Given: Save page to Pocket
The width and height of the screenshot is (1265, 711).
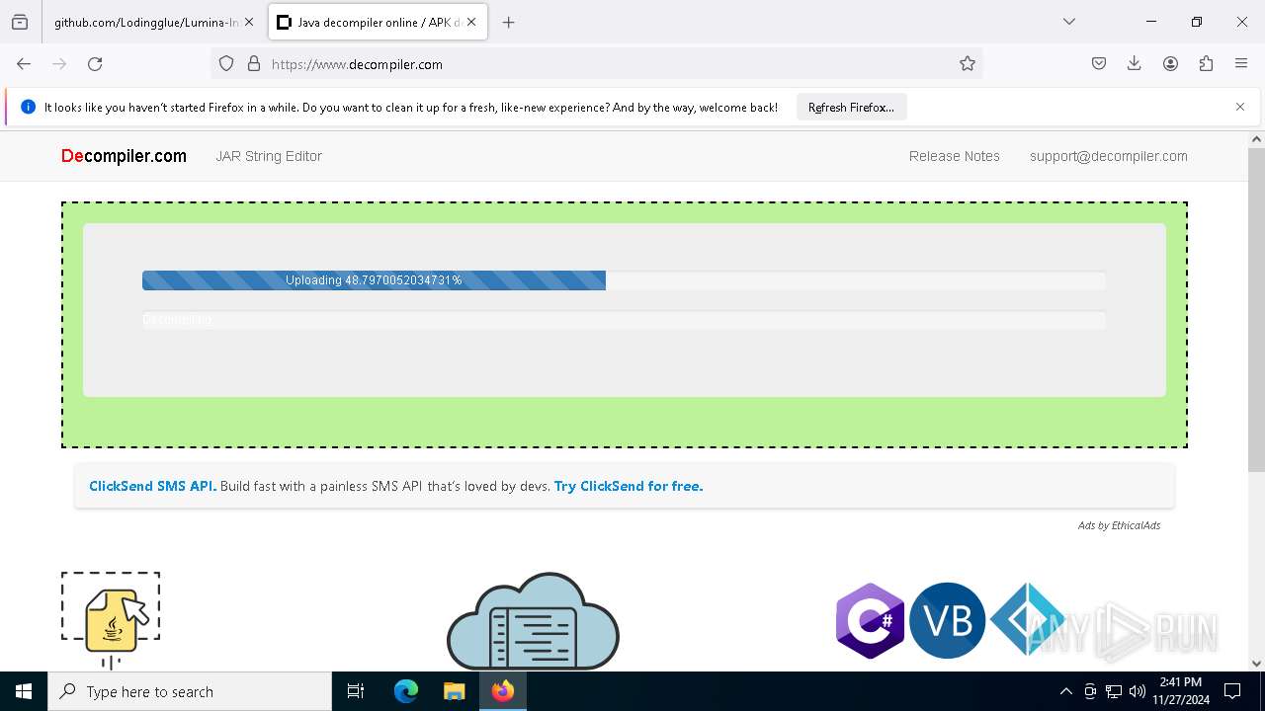Looking at the screenshot, I should pos(1099,63).
